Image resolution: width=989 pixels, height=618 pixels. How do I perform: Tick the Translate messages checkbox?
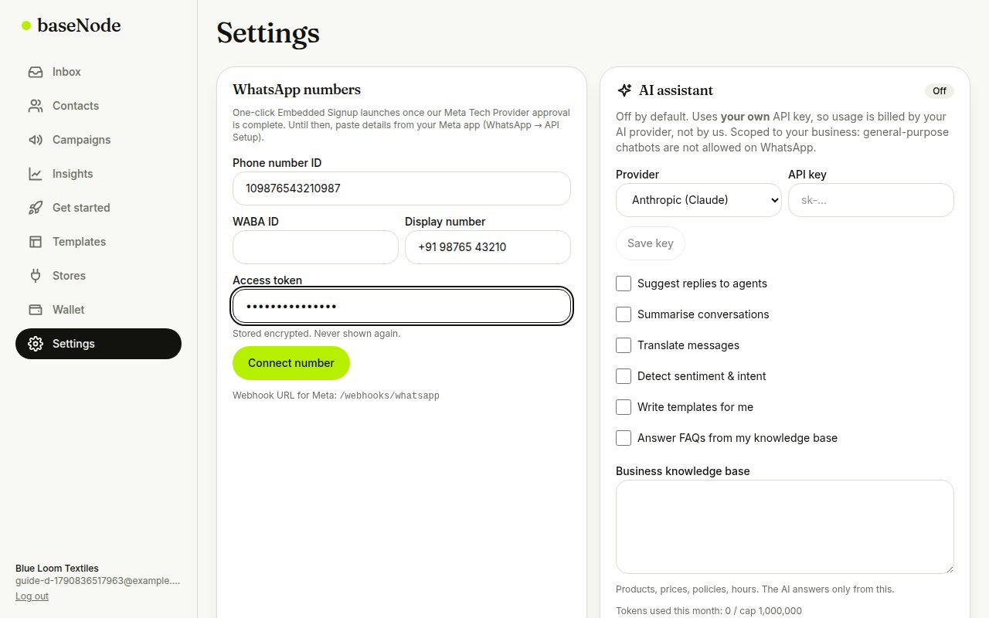pos(624,345)
